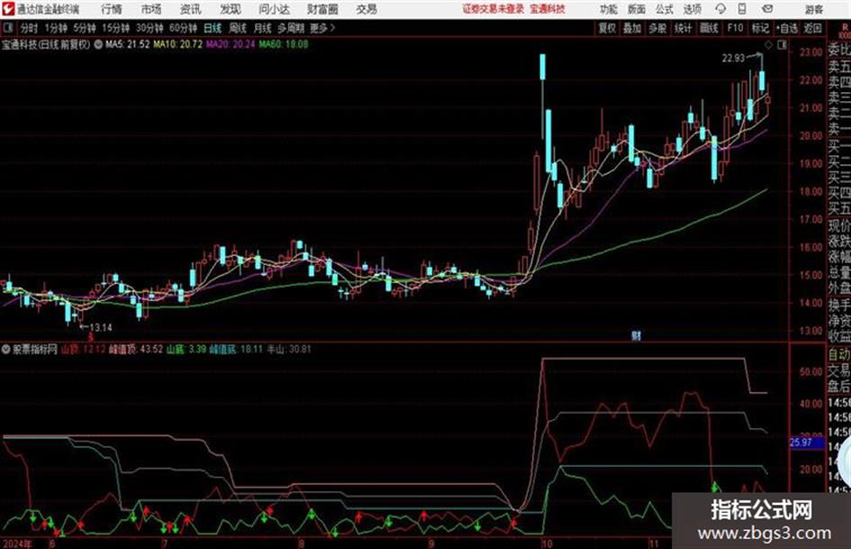The image size is (851, 549).
Task: Toggle the left panel icon before 分时
Action: [8, 28]
